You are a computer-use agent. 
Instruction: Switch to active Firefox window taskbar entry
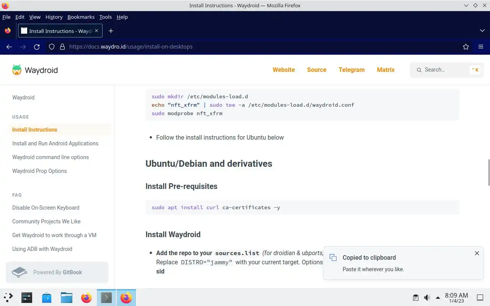[126, 298]
